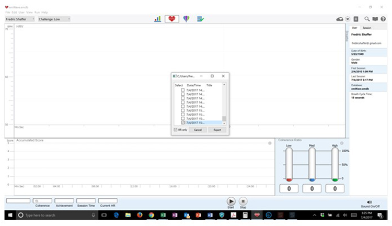Click the cloud sync icon
Screen dimensions: 392x226
[x=340, y=19]
